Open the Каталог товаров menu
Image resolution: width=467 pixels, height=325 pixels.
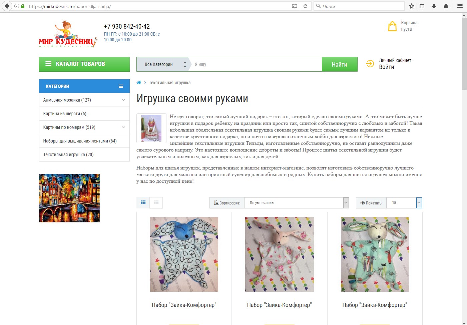tap(84, 64)
